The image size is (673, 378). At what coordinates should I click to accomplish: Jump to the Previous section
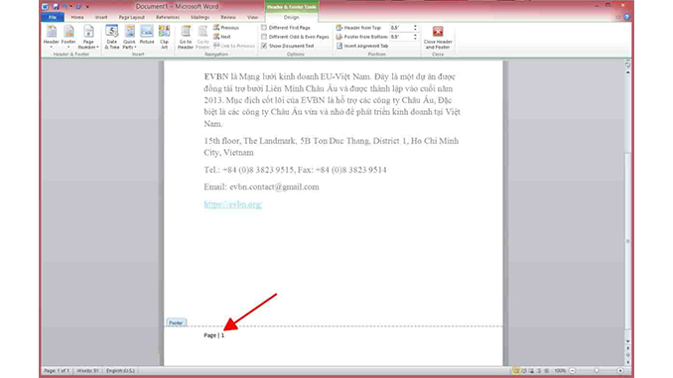(x=226, y=28)
